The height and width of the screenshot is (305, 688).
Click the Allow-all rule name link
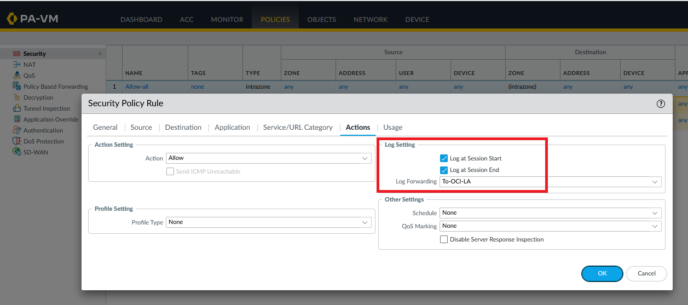(x=137, y=87)
